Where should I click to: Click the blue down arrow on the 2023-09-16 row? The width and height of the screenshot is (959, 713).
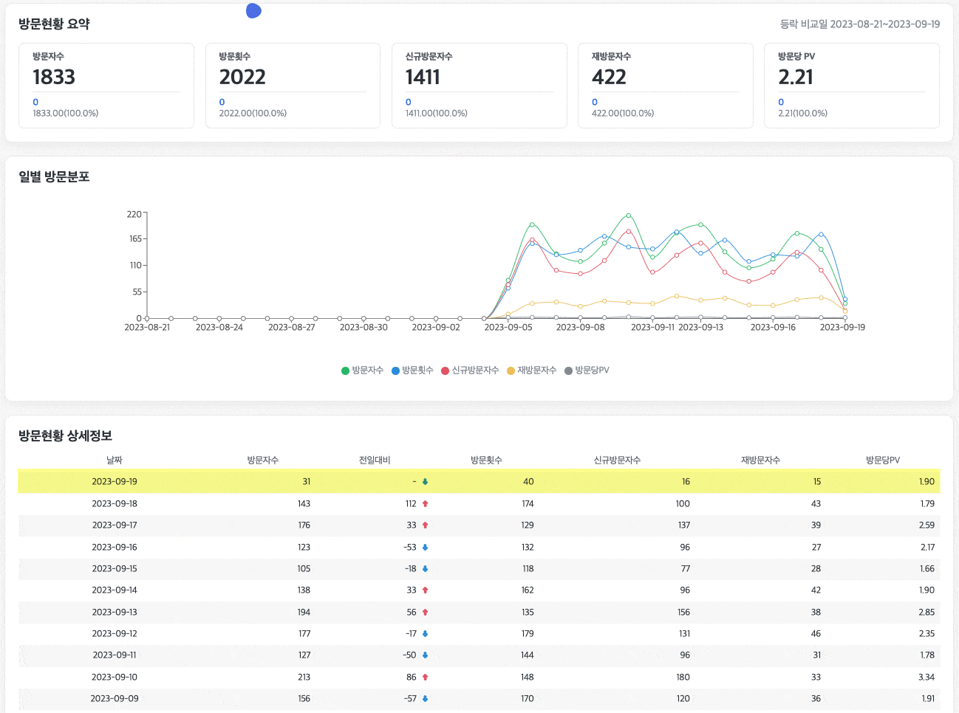(423, 547)
